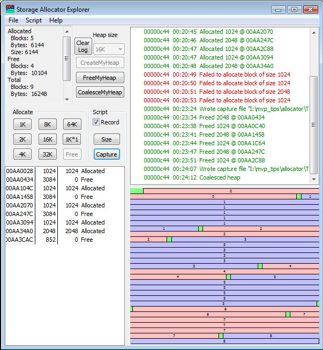Click green header before block 2 in map

tap(200, 228)
